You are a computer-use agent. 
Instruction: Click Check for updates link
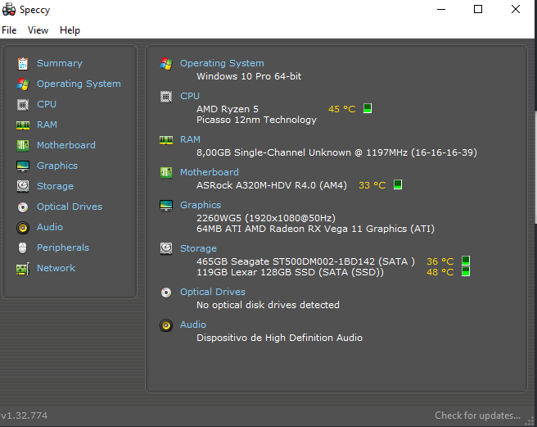click(x=477, y=416)
